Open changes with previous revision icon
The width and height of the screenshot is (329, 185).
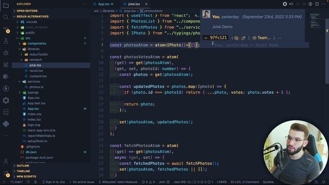pyautogui.click(x=291, y=4)
